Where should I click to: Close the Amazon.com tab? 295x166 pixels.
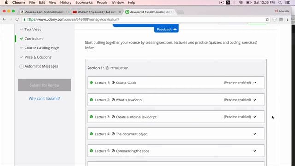pyautogui.click(x=67, y=12)
